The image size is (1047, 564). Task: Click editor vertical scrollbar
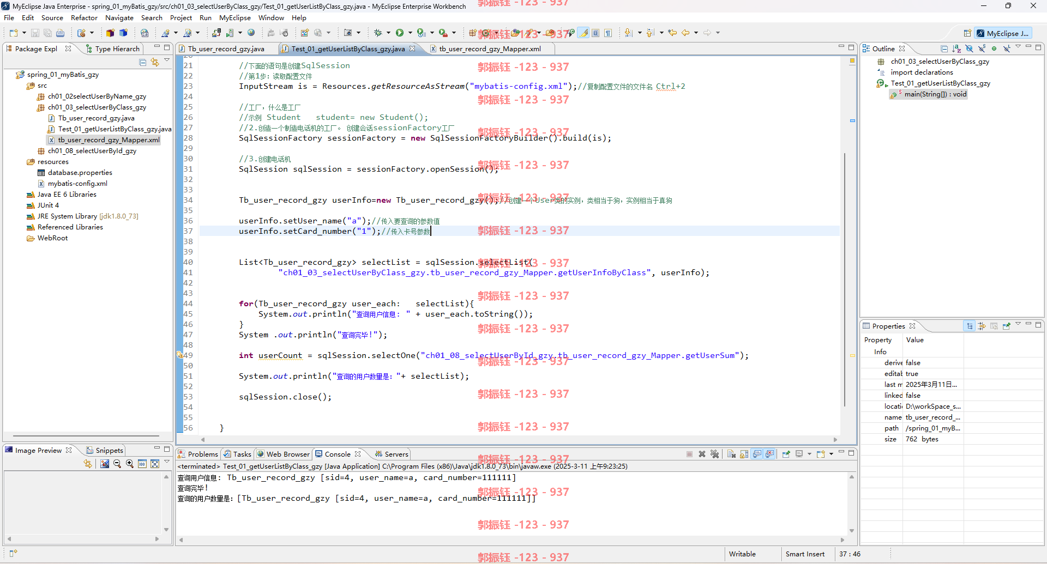click(845, 280)
